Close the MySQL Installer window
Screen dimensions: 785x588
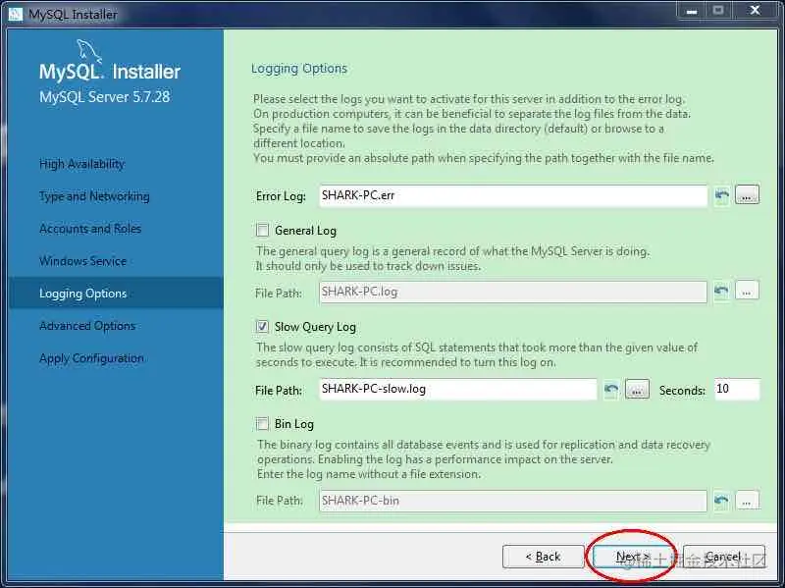[756, 11]
